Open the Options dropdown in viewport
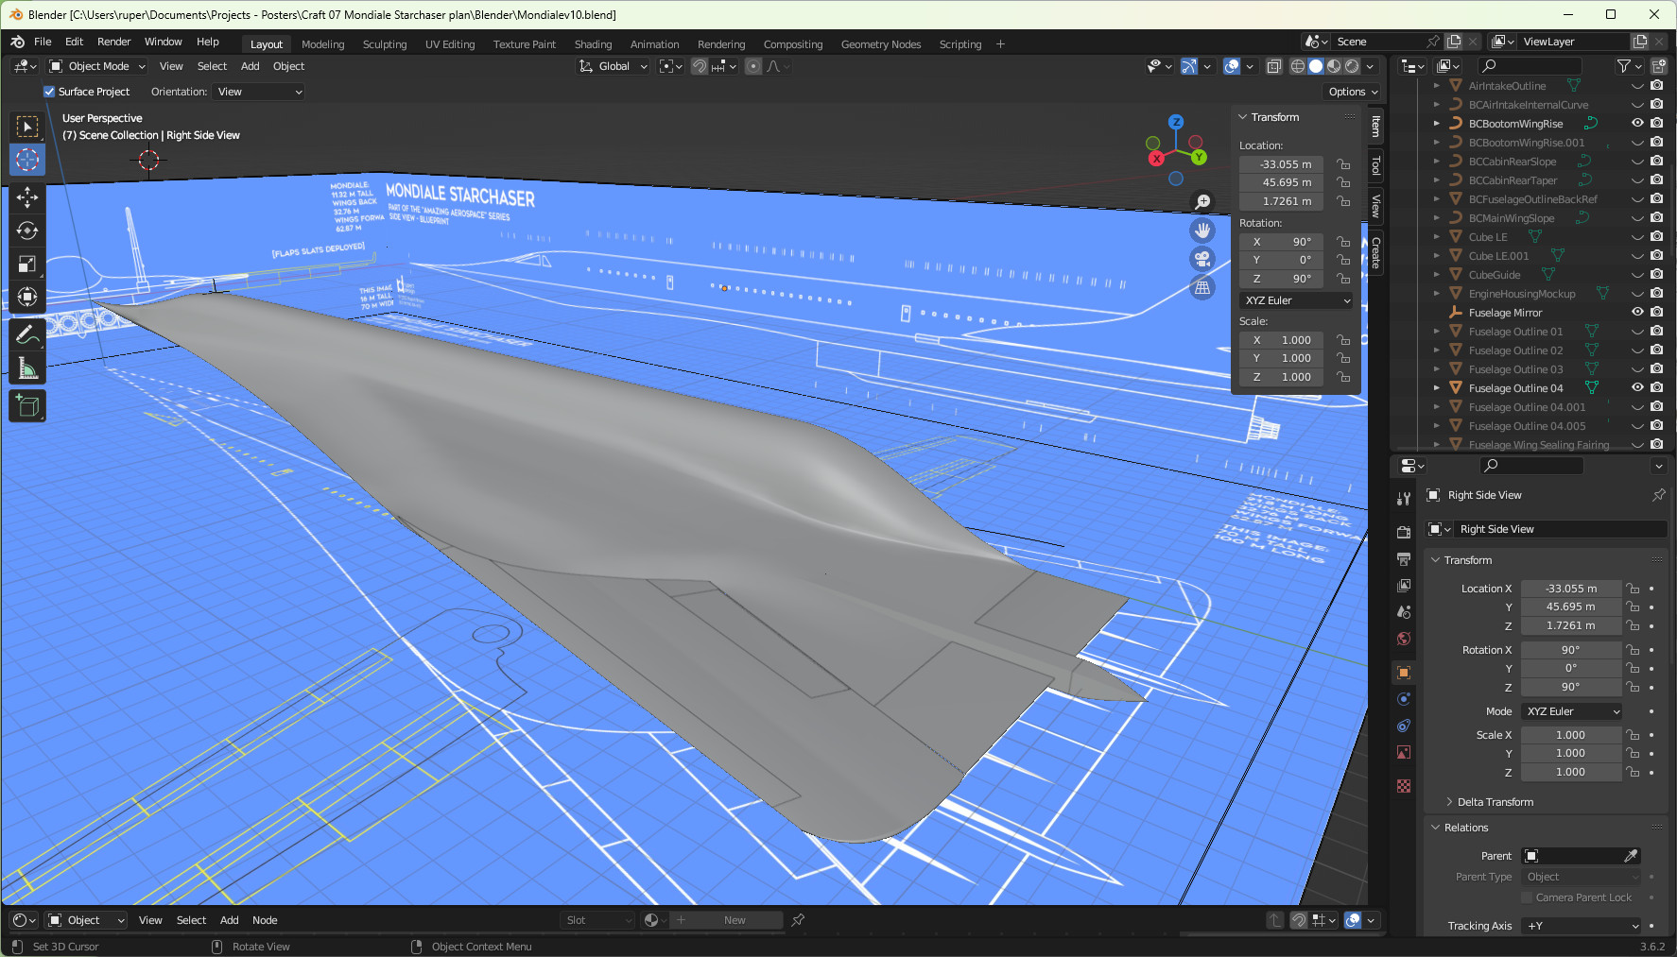 tap(1353, 92)
